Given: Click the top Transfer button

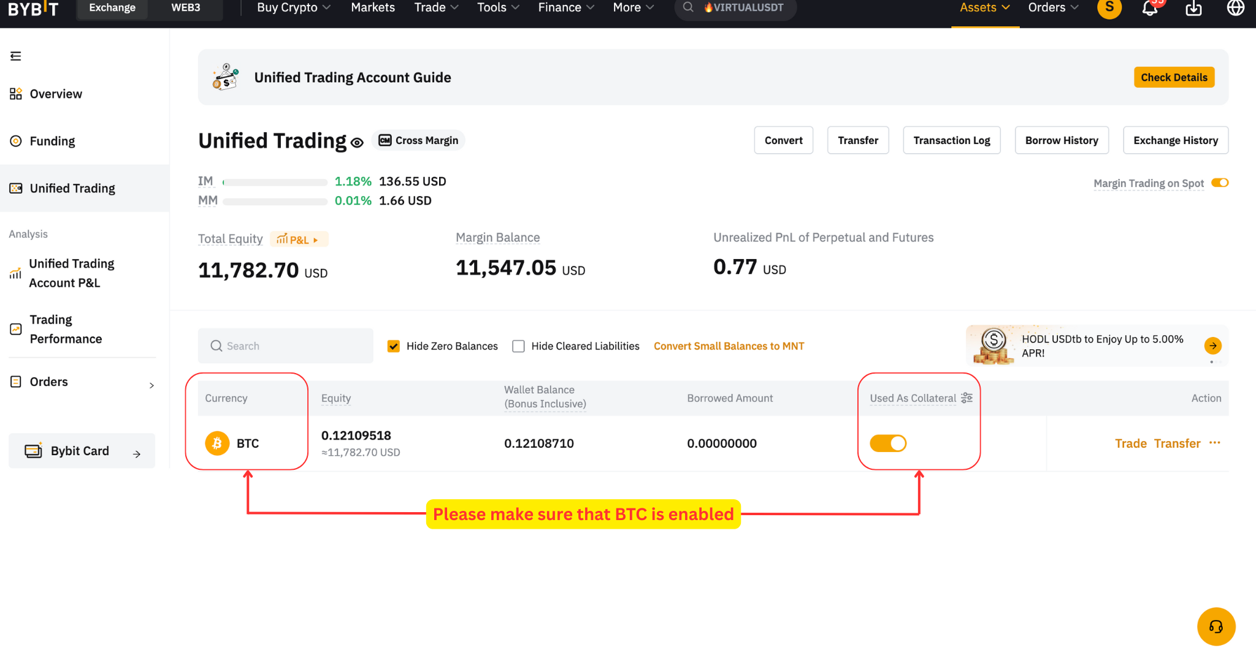Looking at the screenshot, I should 858,140.
